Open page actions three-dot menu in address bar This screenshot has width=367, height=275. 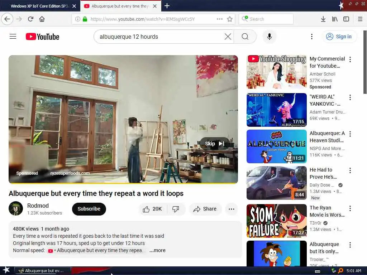point(220,19)
